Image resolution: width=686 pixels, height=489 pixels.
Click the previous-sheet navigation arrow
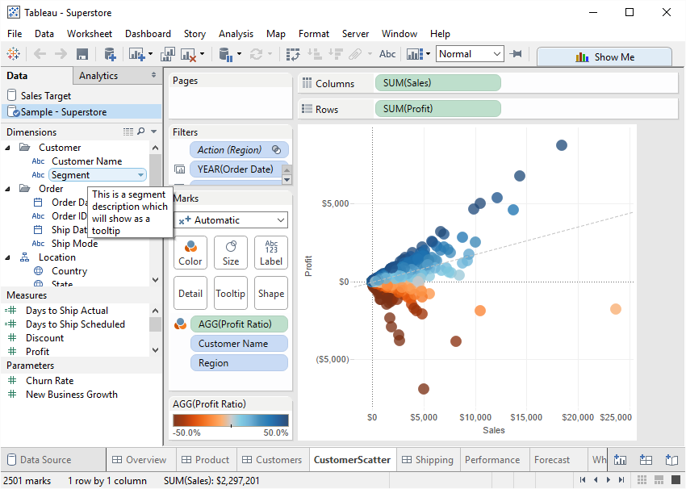coord(596,480)
